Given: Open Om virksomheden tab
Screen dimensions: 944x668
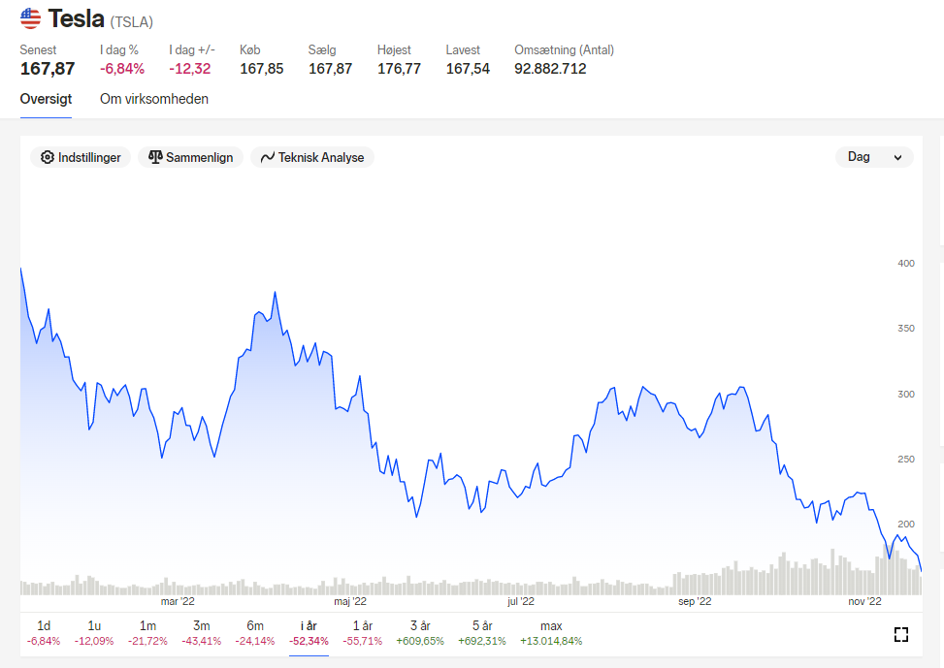Looking at the screenshot, I should (154, 99).
